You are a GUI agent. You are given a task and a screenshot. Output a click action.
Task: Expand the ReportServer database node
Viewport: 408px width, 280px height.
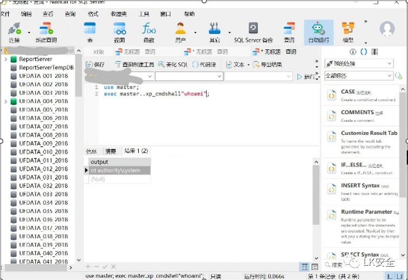tap(6, 59)
